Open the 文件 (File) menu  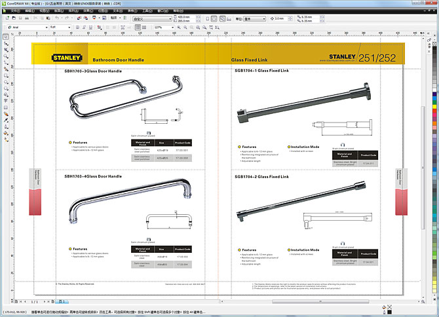point(14,11)
